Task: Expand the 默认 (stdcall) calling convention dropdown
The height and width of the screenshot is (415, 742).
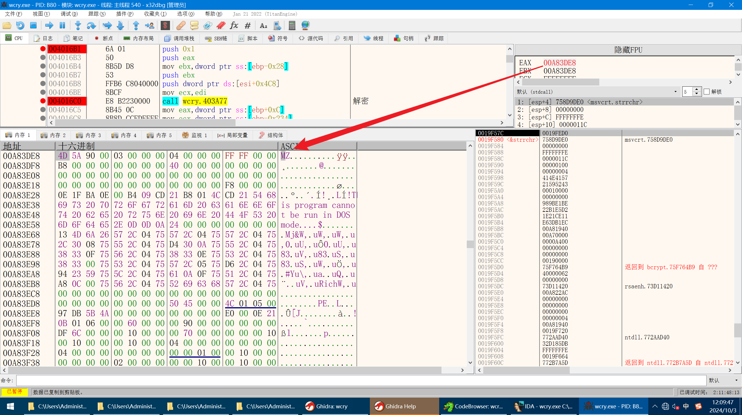Action: click(676, 92)
